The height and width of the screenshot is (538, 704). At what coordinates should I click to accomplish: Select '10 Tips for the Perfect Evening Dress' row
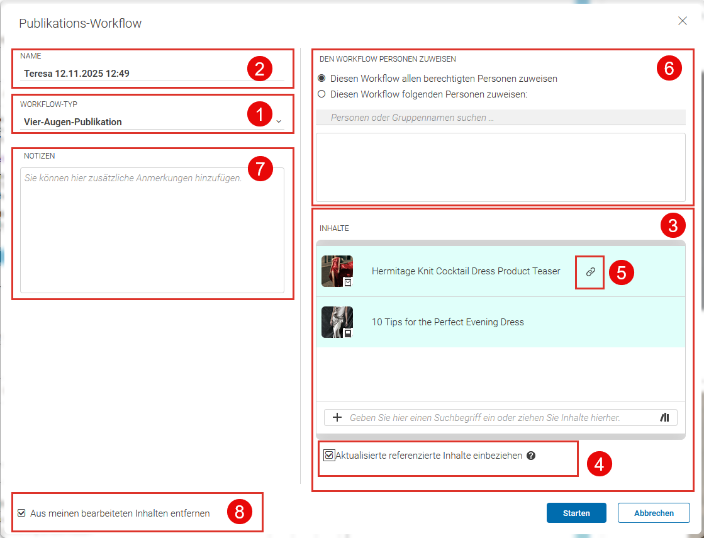point(501,322)
